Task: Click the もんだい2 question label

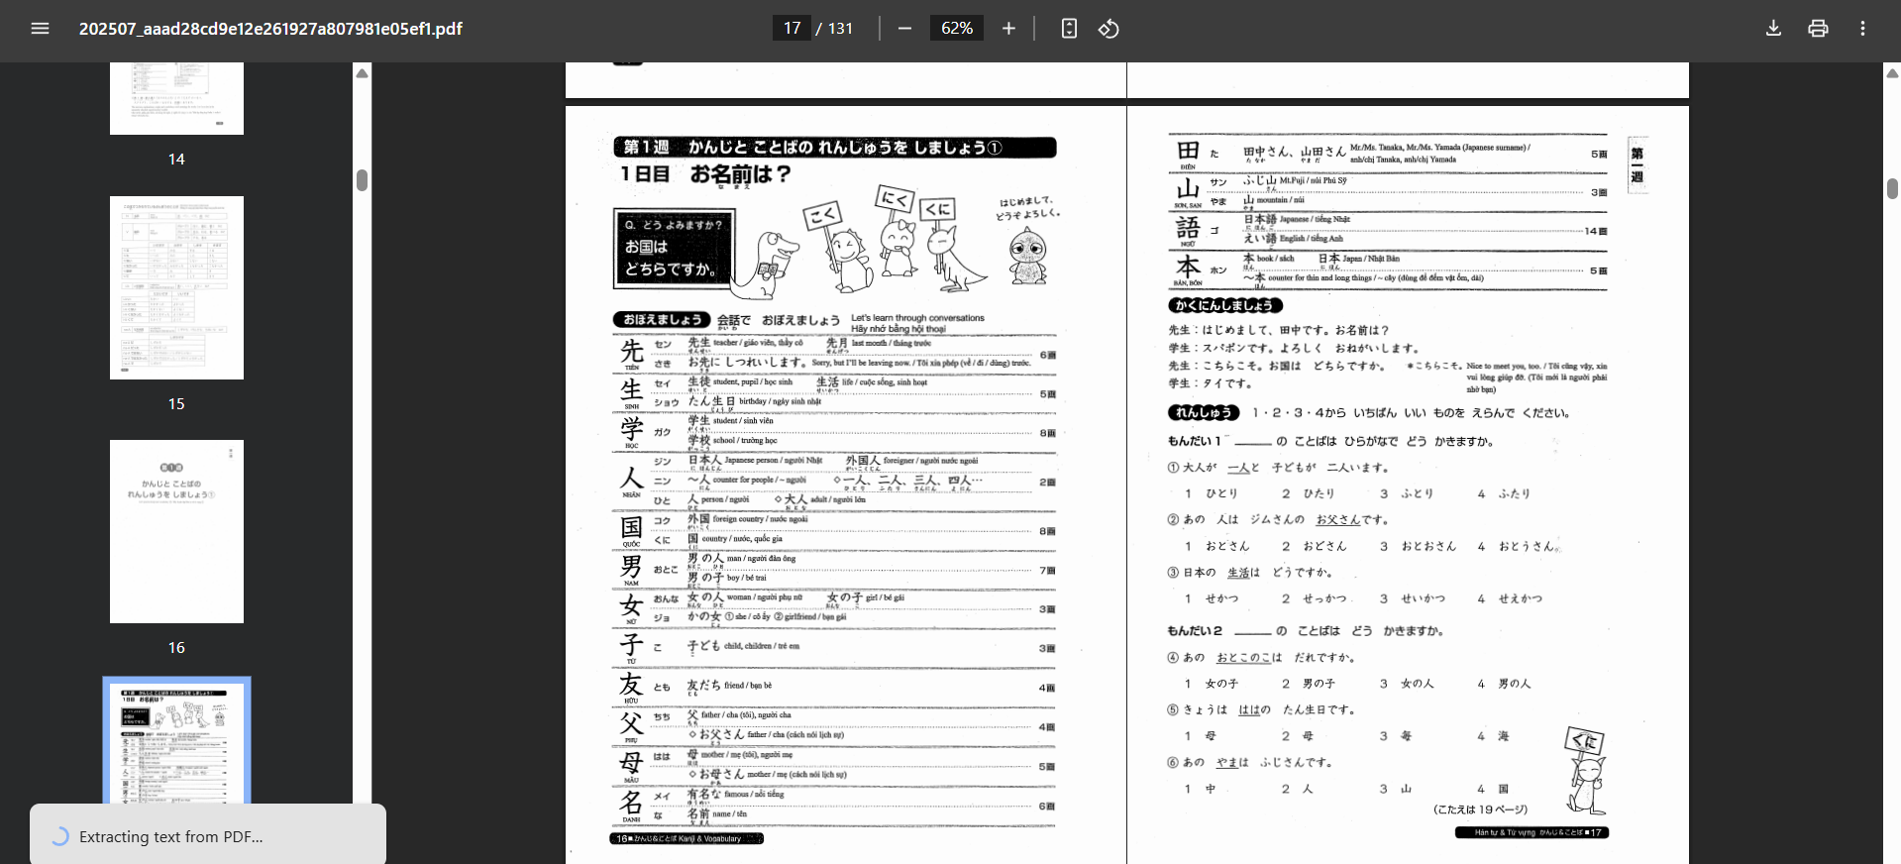Action: tap(1195, 630)
